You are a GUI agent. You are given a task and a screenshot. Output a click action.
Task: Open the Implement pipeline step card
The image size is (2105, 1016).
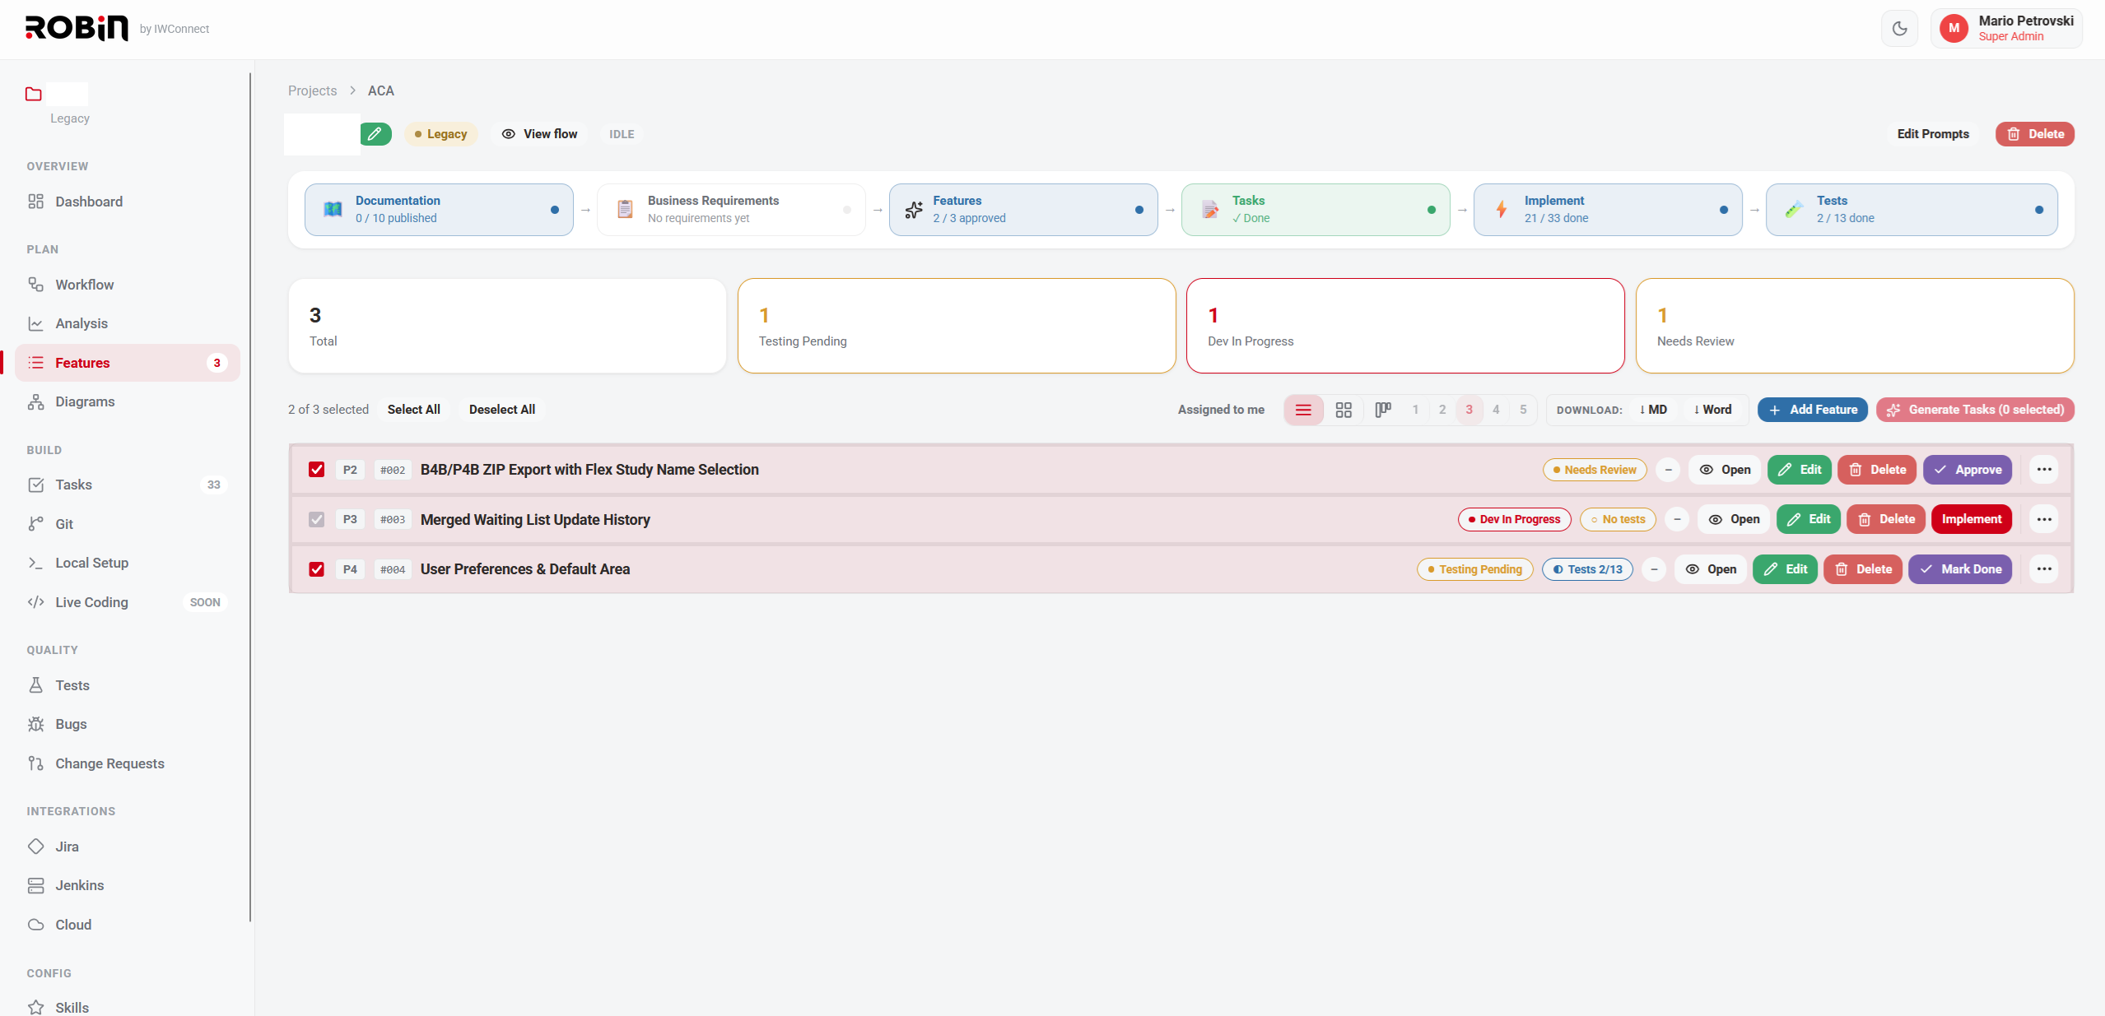pos(1608,210)
